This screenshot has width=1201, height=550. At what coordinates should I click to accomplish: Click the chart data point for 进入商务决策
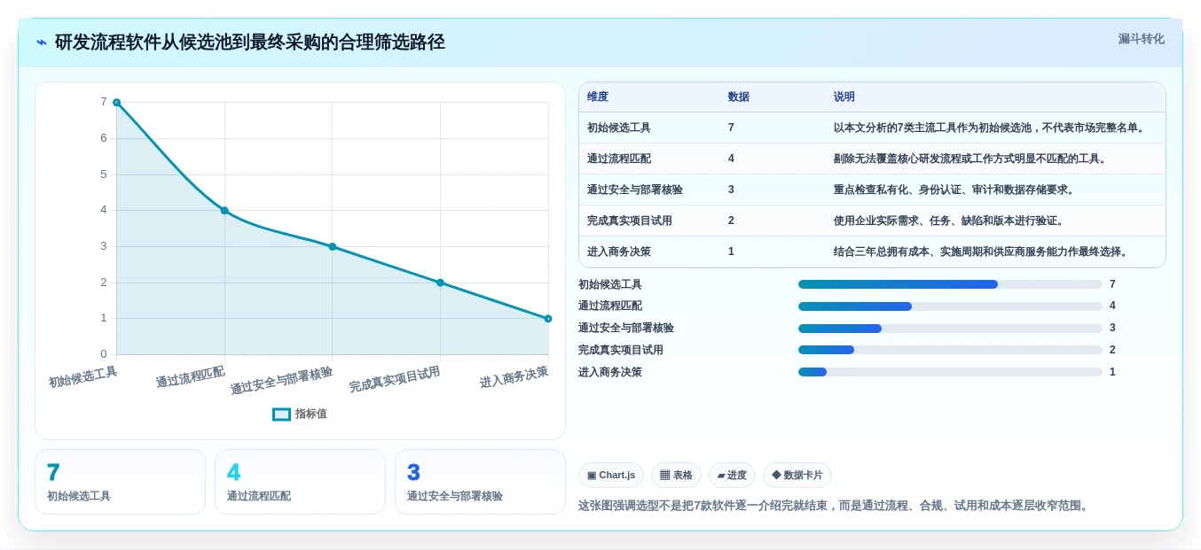point(548,319)
